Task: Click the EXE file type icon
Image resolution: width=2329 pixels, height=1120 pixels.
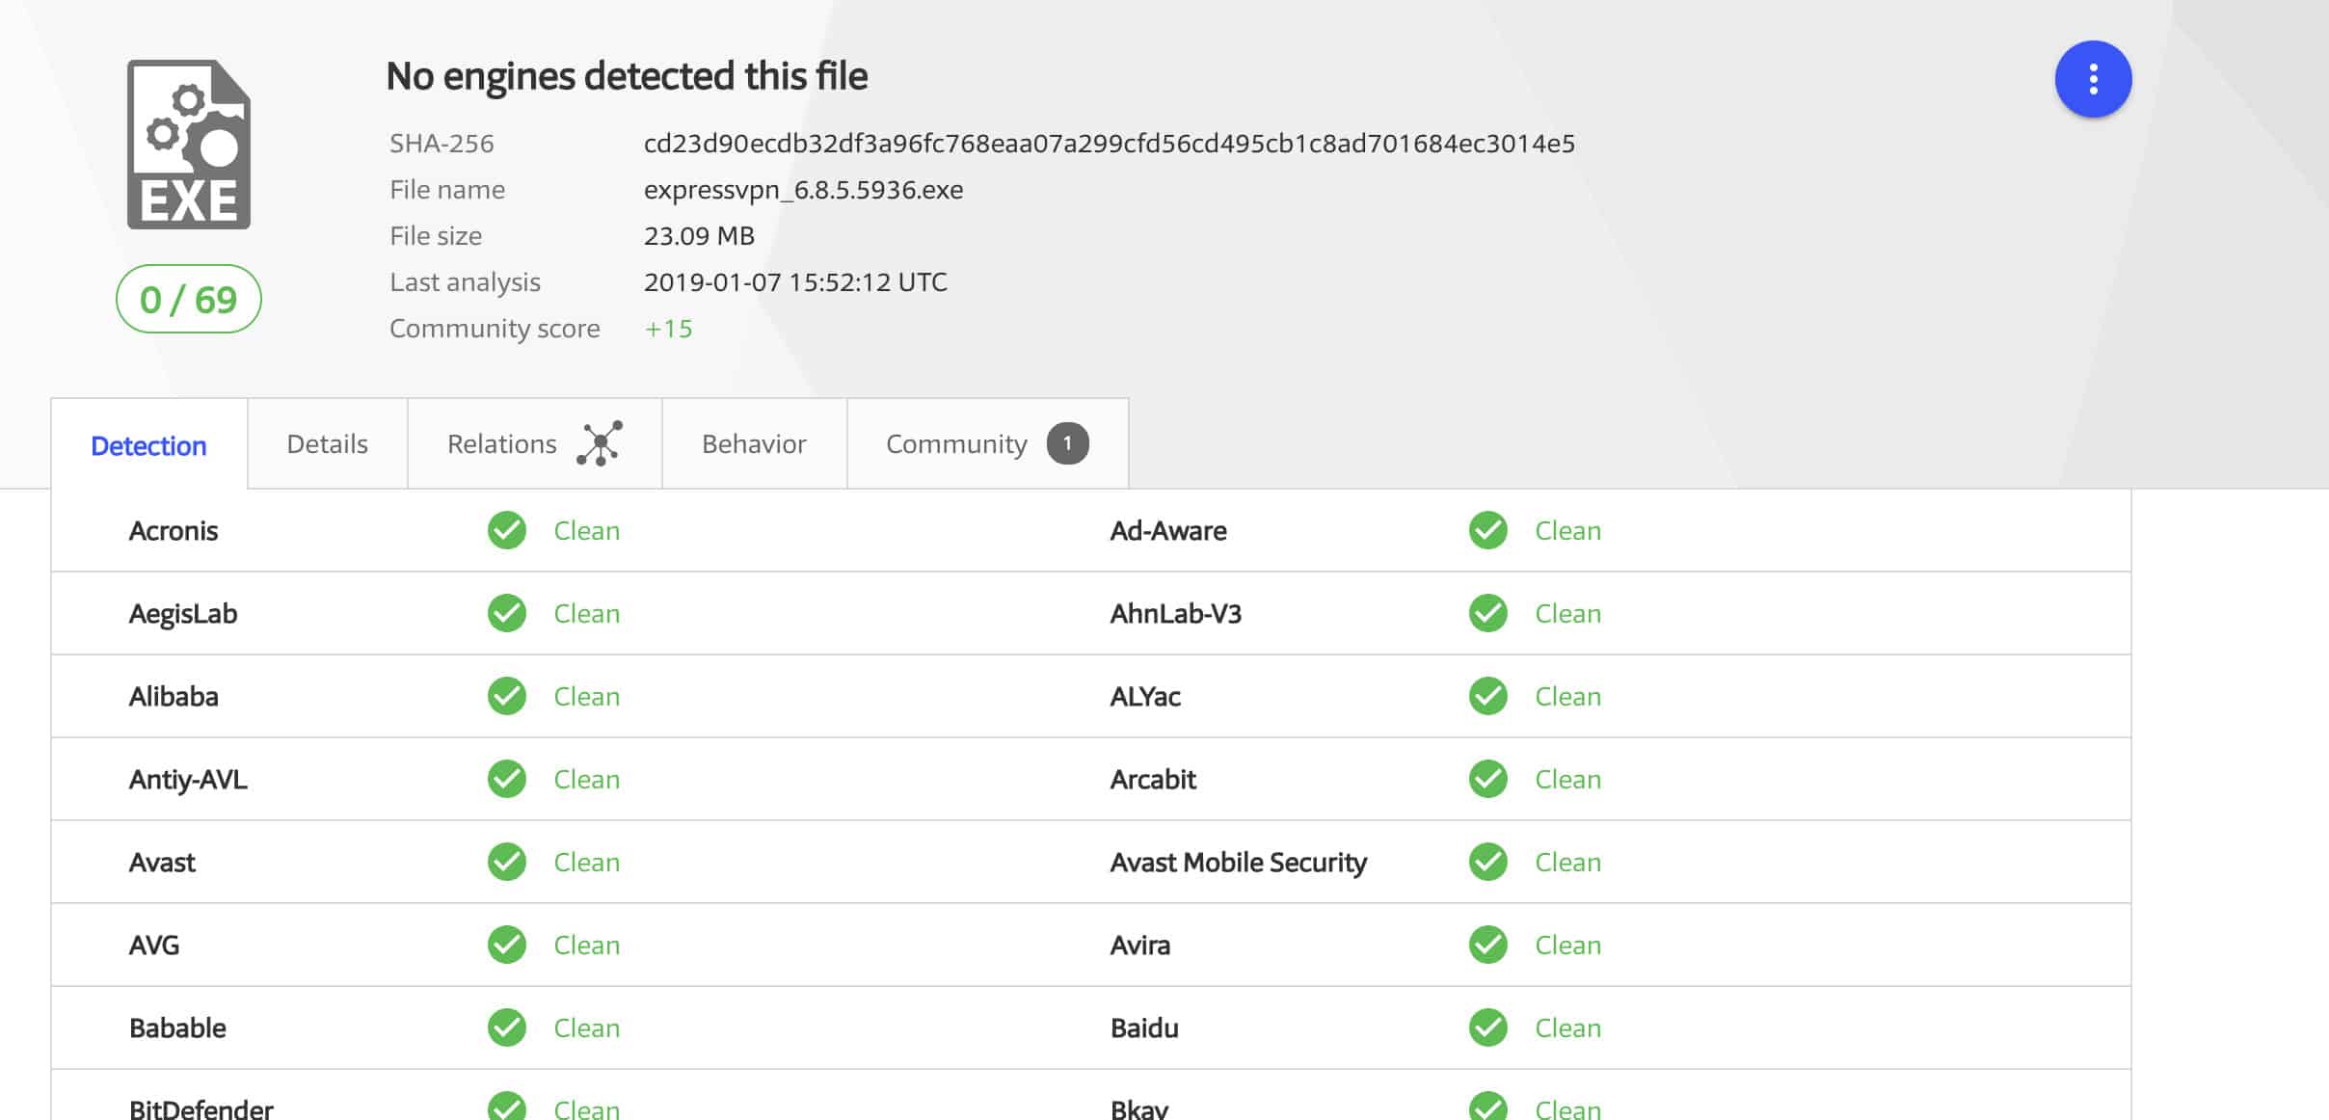Action: point(189,145)
